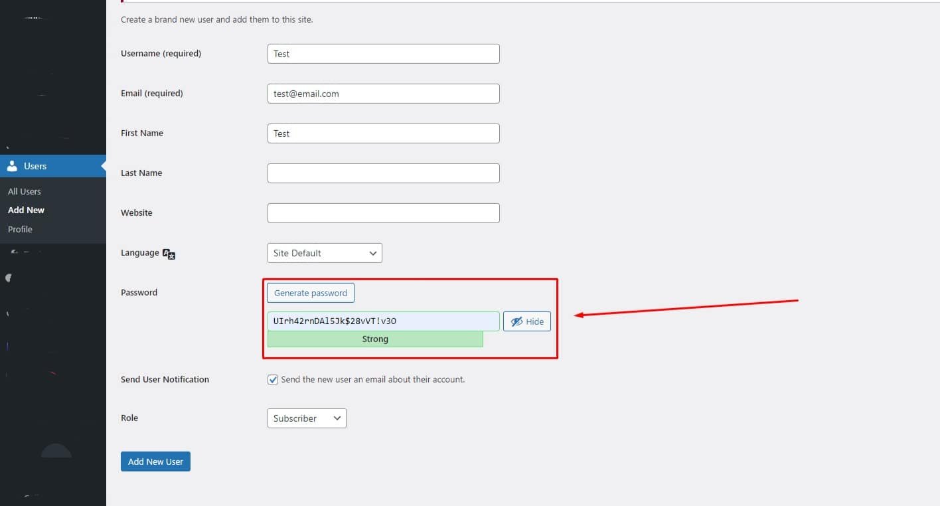Open the All Users submenu item
Image resolution: width=940 pixels, height=506 pixels.
point(25,191)
